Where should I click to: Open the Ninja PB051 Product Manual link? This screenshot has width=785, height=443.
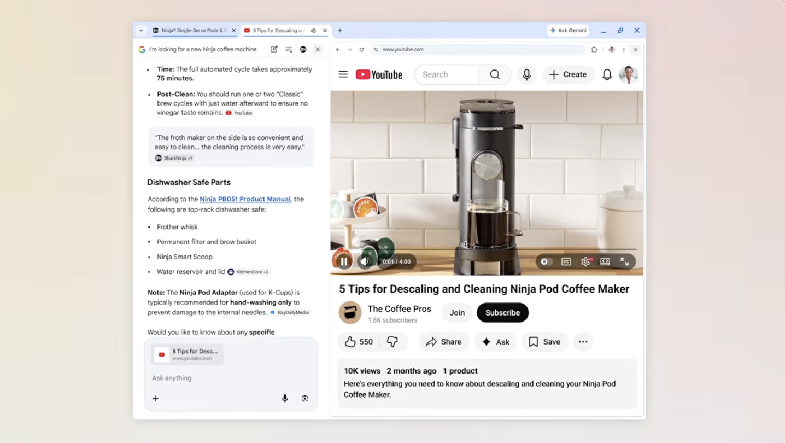(245, 199)
